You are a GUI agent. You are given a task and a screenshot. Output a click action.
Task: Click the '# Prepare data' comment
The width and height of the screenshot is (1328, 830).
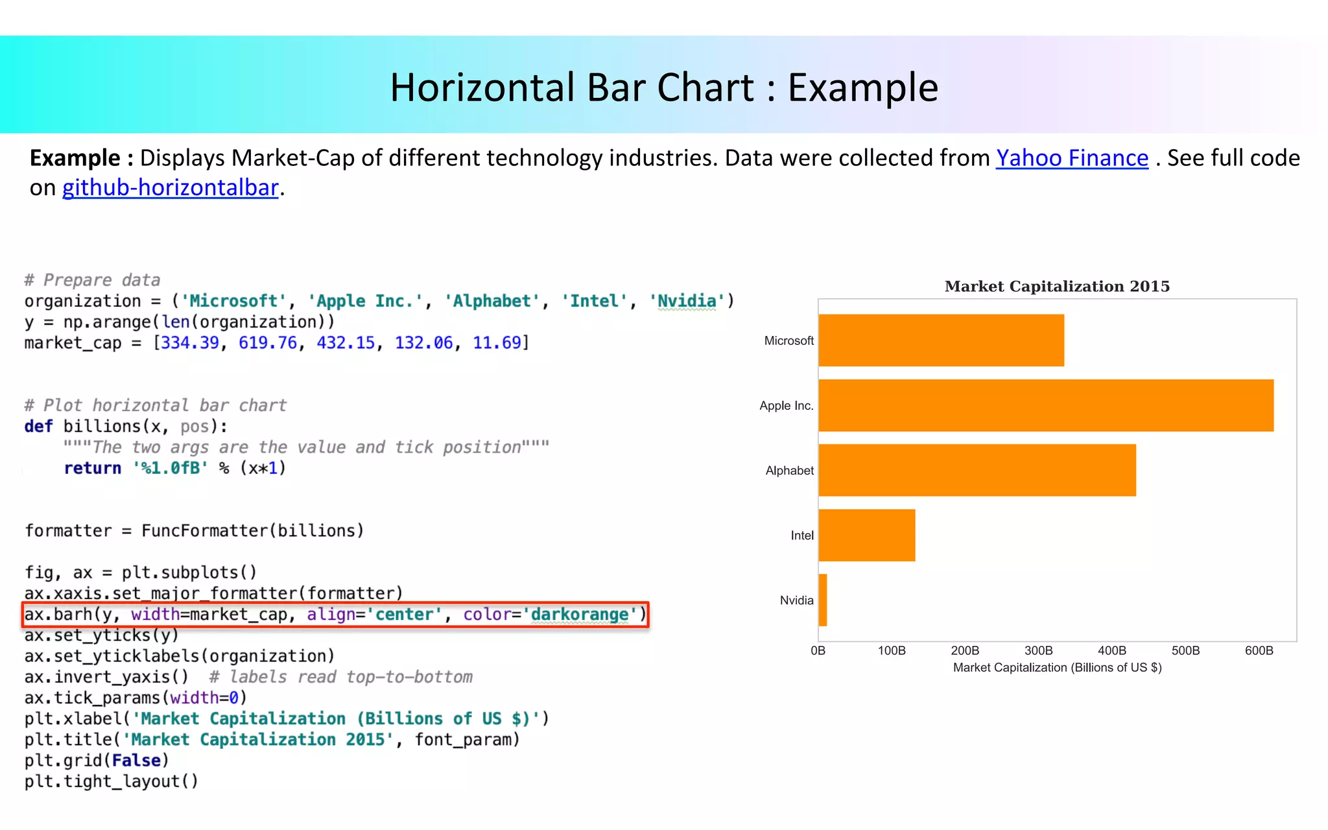point(92,280)
